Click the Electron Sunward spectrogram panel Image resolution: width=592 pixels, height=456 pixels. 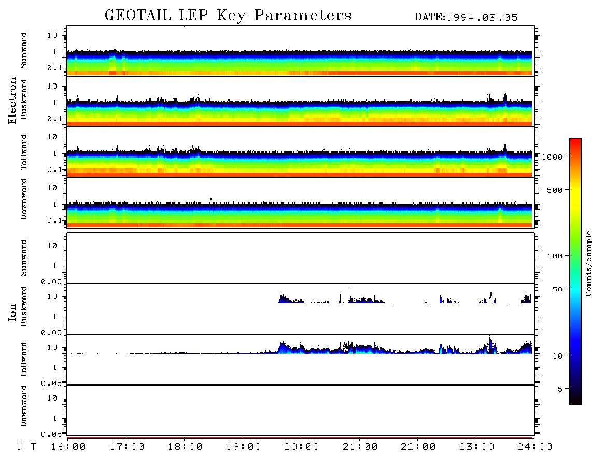[301, 51]
